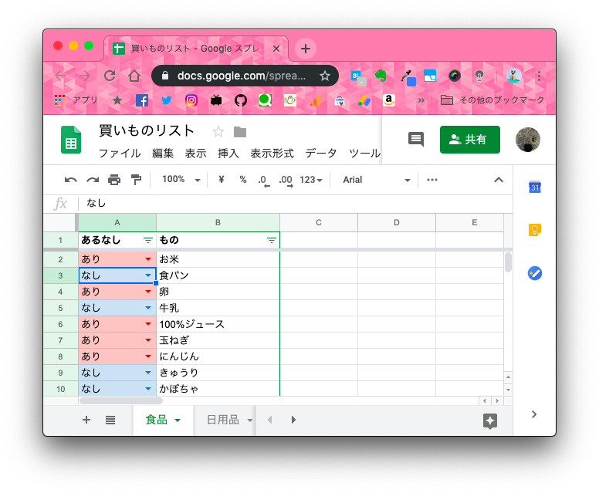The width and height of the screenshot is (599, 493).
Task: Decrease decimal places
Action: pyautogui.click(x=263, y=181)
